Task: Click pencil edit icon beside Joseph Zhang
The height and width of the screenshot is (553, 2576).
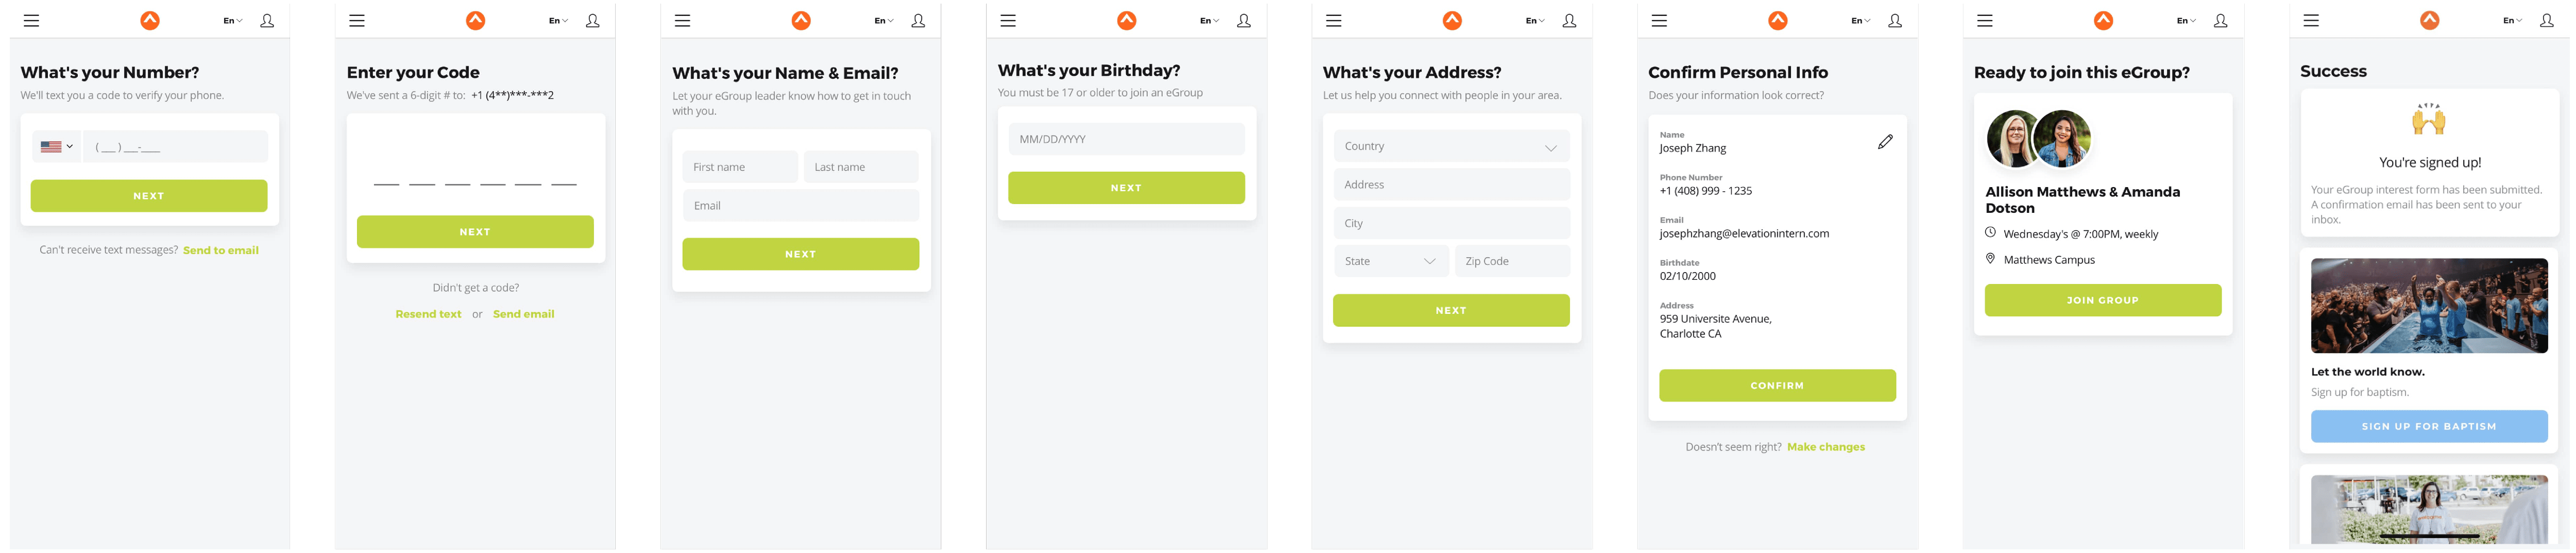Action: 1884,142
